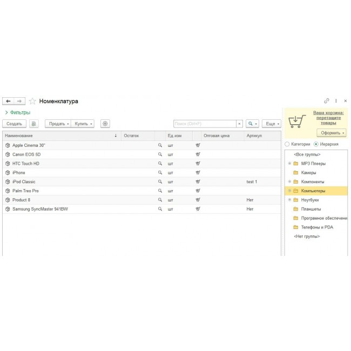Viewport: 351px width, 351px height.
Task: Click into the search input field
Action: coord(204,124)
